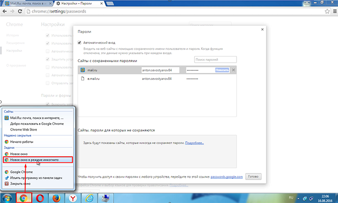338x203 pixels.
Task: Click the network computer icon in the taskbar
Action: click(106, 198)
